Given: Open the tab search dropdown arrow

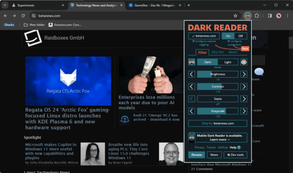Looking at the screenshot, I should point(5,5).
